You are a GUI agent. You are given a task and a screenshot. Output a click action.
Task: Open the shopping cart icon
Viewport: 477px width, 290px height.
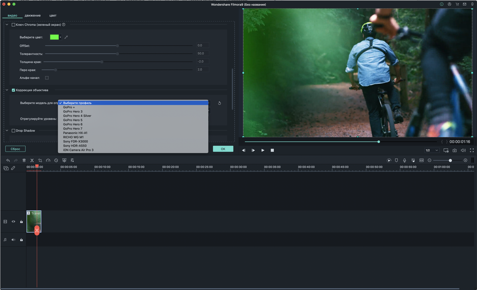pyautogui.click(x=457, y=4)
